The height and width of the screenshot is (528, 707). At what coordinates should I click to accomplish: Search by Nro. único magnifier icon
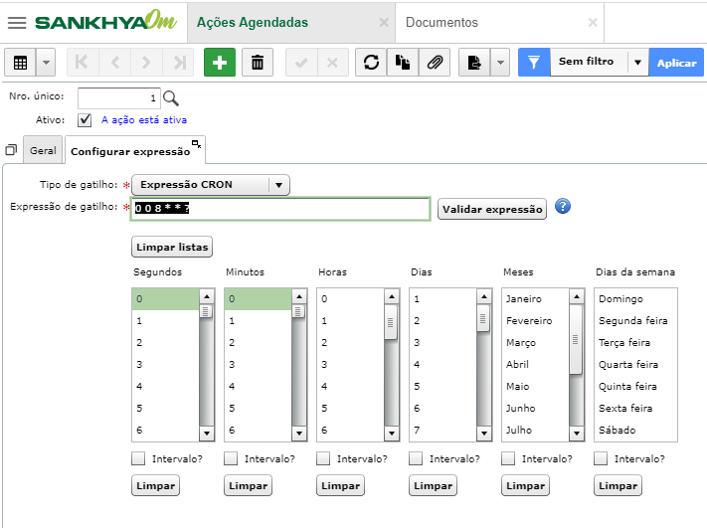[x=171, y=98]
